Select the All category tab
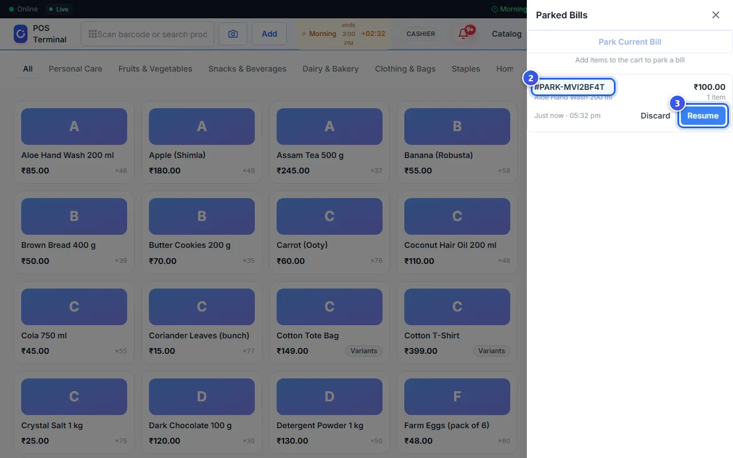Image resolution: width=733 pixels, height=458 pixels. [27, 69]
